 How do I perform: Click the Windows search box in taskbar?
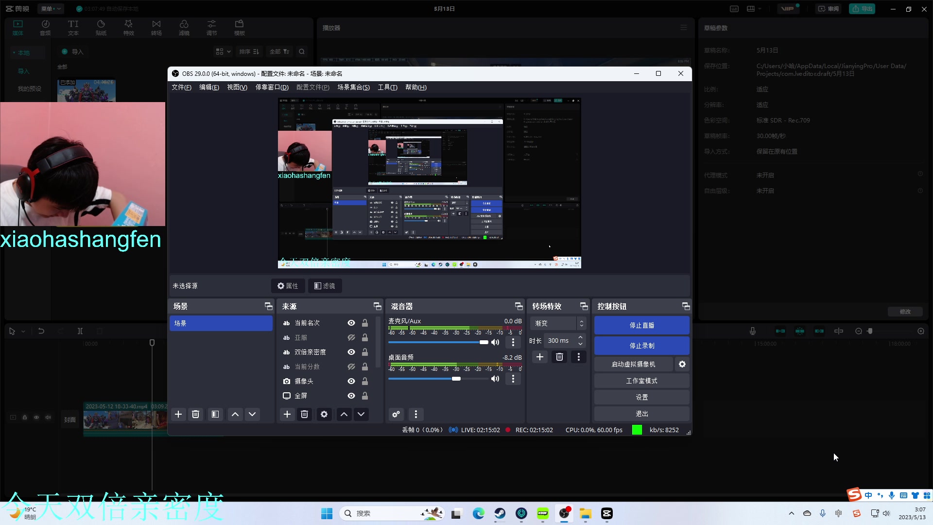[392, 513]
